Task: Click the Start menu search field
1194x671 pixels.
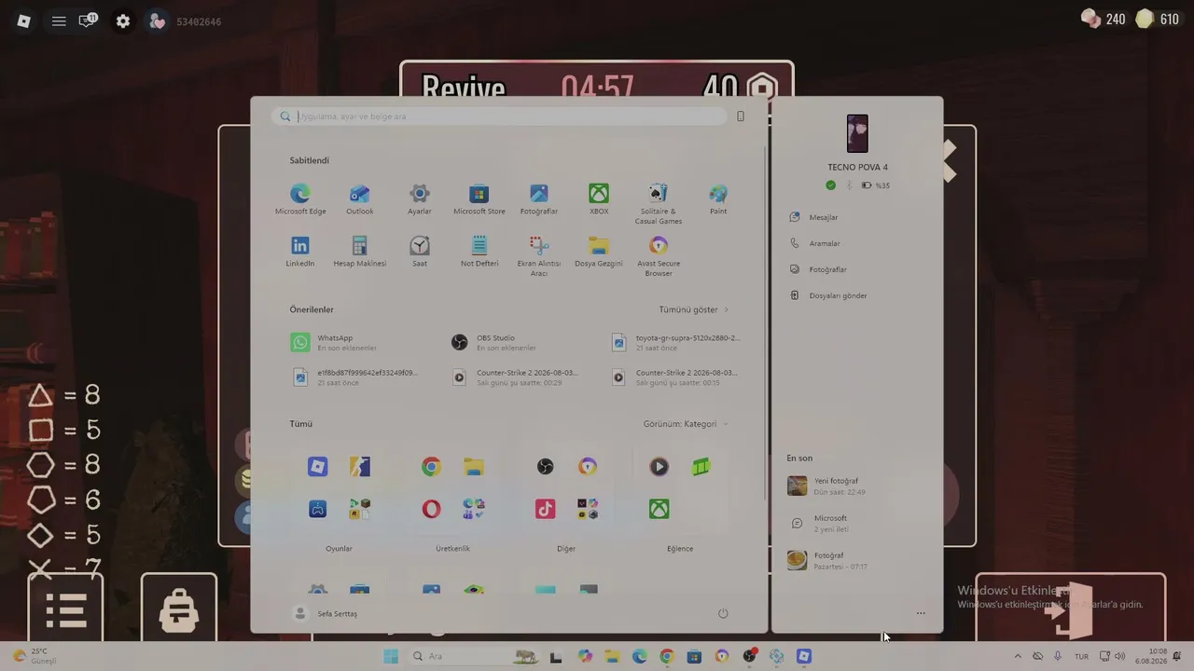Action: click(500, 116)
